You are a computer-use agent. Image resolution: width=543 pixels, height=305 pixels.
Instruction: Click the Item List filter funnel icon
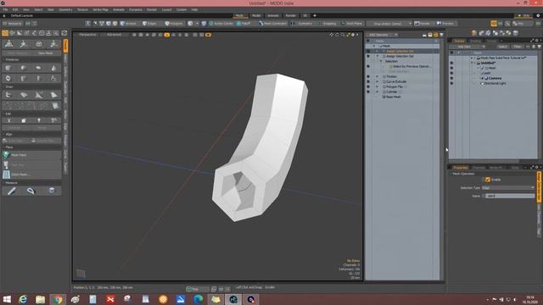(540, 47)
